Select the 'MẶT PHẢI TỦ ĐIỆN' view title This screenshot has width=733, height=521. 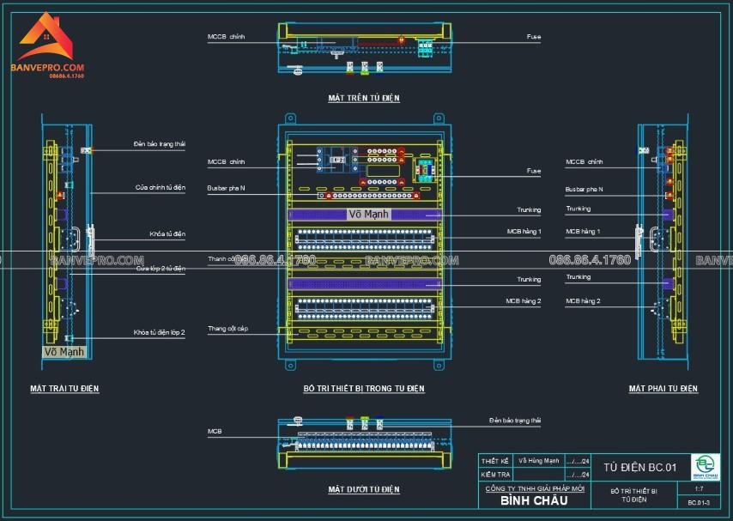[663, 388]
